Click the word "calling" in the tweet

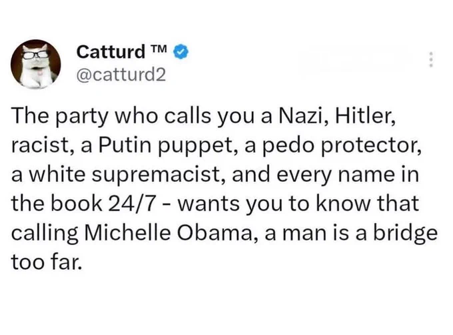click(x=45, y=233)
